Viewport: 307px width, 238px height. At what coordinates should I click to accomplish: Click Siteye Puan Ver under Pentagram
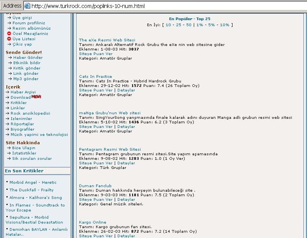point(96,163)
